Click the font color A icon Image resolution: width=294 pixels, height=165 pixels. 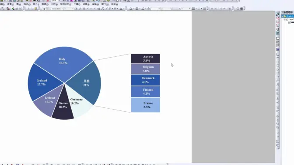pos(121,9)
